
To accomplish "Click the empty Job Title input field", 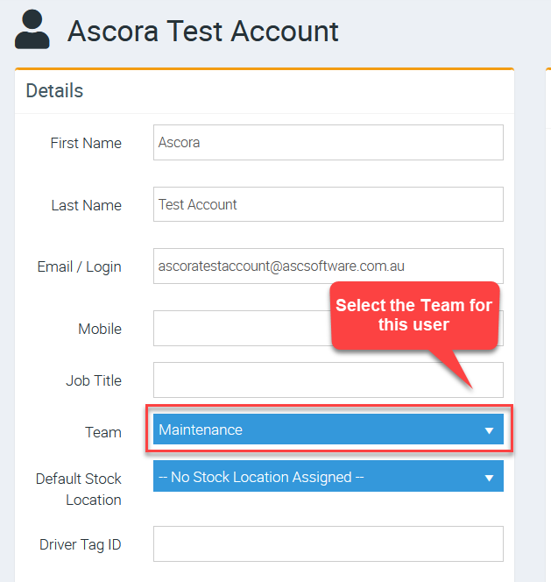I will [328, 380].
